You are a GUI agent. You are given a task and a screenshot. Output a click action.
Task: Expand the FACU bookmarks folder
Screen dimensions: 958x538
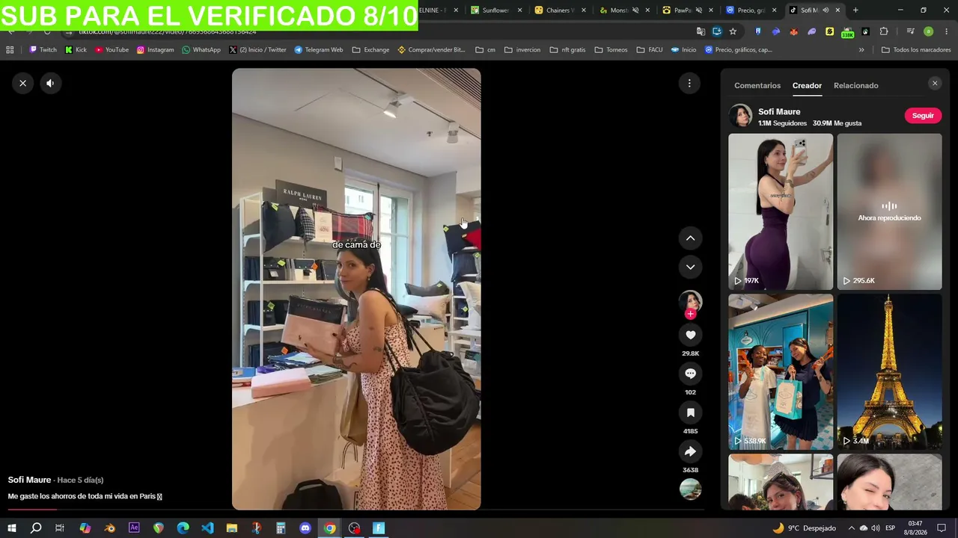click(650, 50)
